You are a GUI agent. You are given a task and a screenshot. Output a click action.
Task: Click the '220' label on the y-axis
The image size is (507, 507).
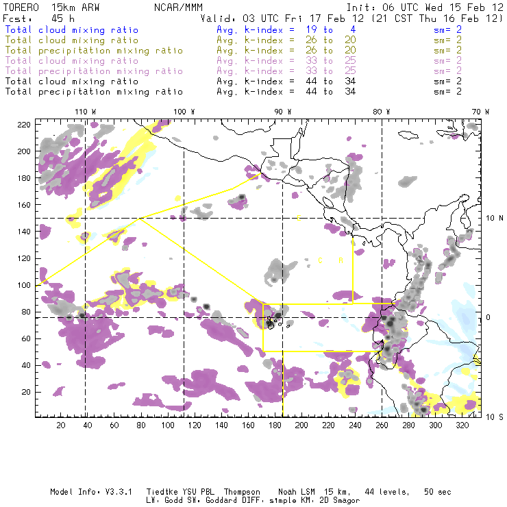click(x=24, y=125)
